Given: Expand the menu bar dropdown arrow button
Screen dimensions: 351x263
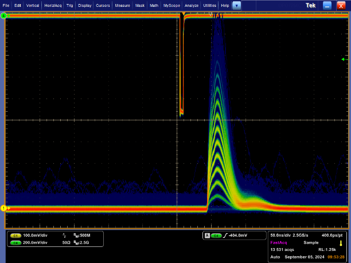Looking at the screenshot, I should tap(237, 5).
